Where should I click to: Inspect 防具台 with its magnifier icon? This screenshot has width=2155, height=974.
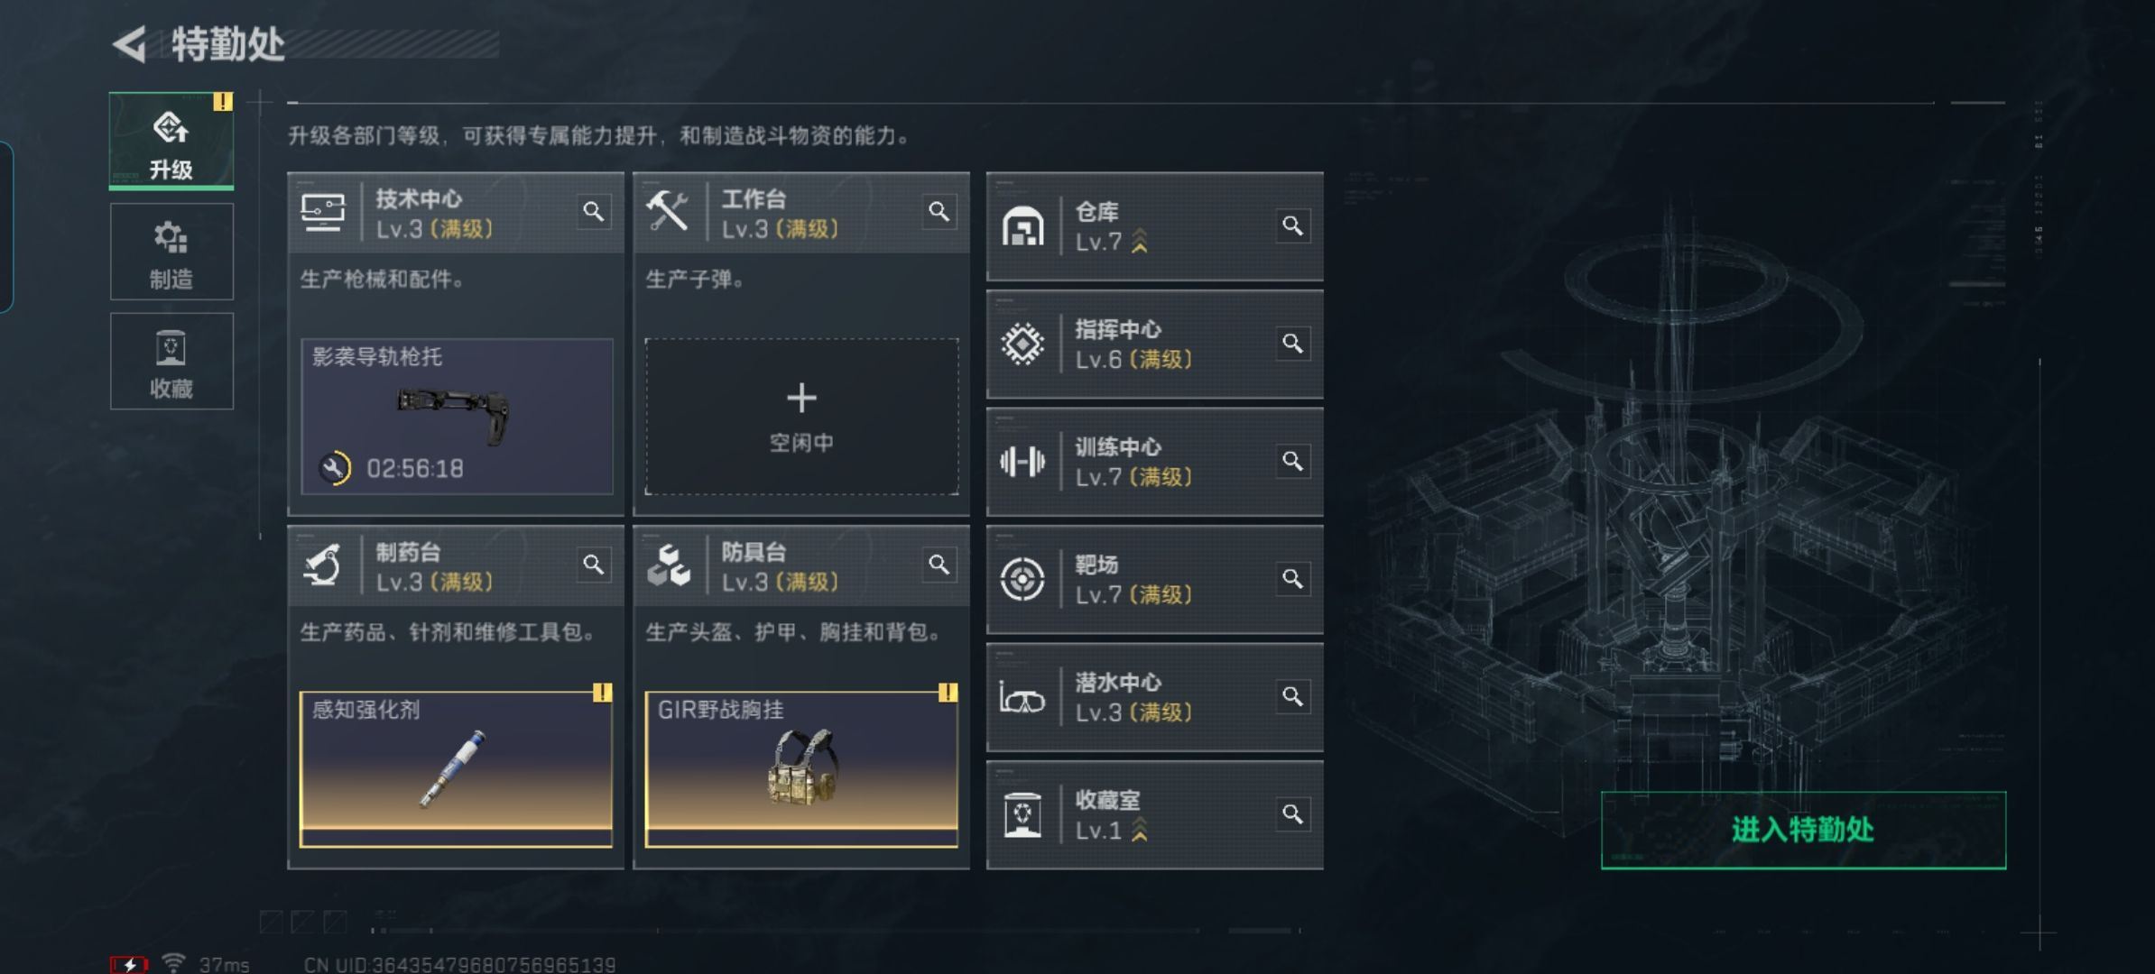coord(939,565)
